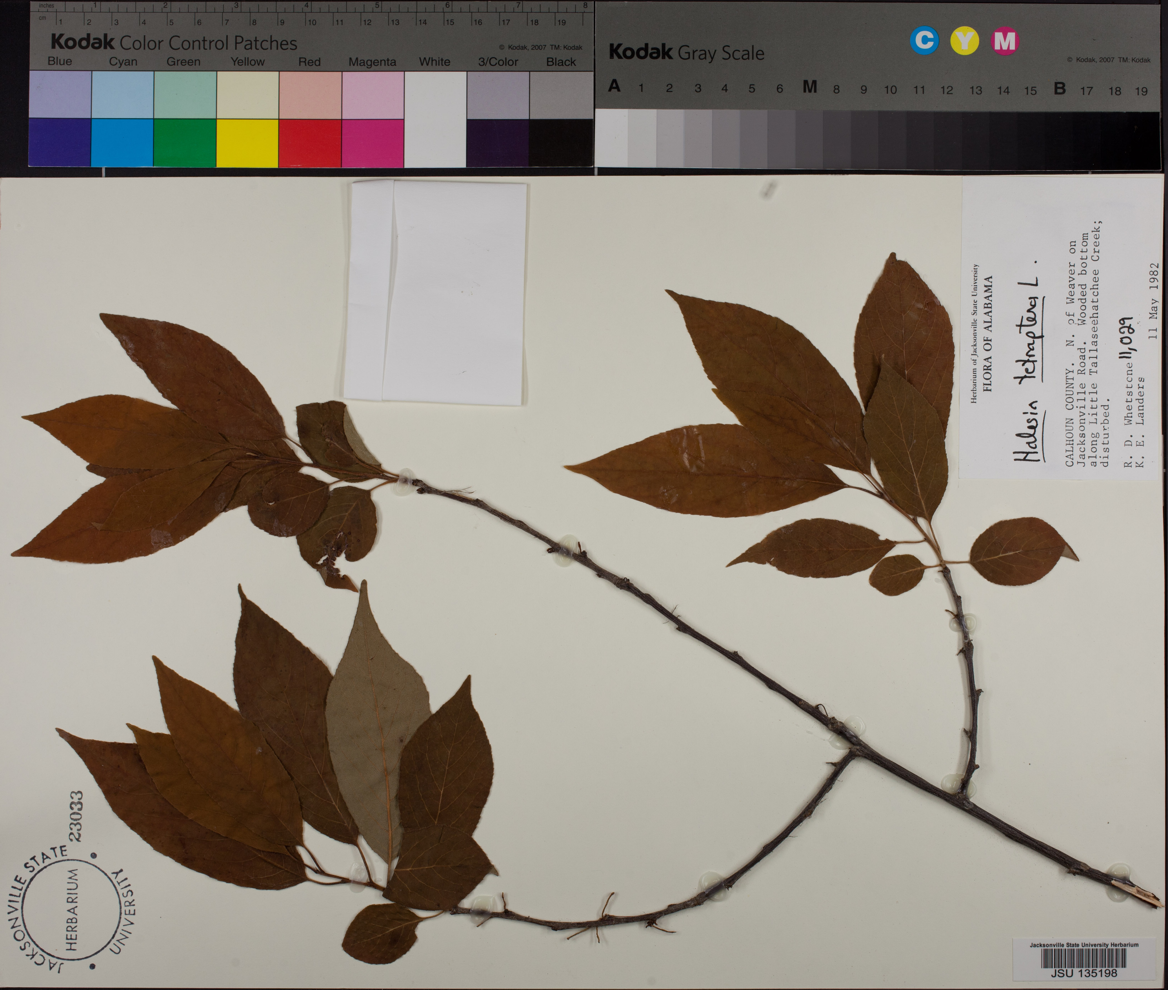Click the 'White' patch label

(x=434, y=62)
